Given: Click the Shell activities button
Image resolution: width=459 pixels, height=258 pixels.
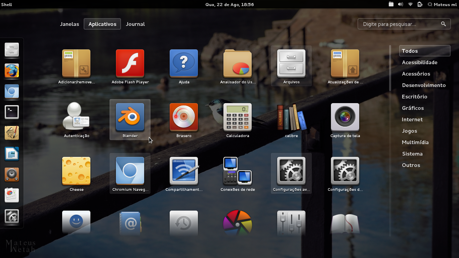Looking at the screenshot, I should (7, 4).
